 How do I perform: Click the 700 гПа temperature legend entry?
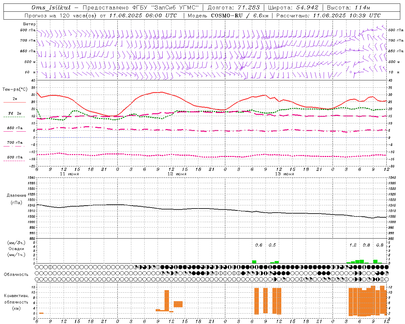click(15, 144)
